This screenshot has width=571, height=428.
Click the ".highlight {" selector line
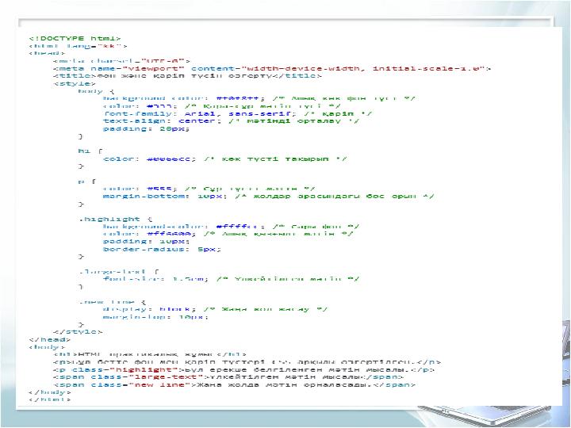point(116,219)
